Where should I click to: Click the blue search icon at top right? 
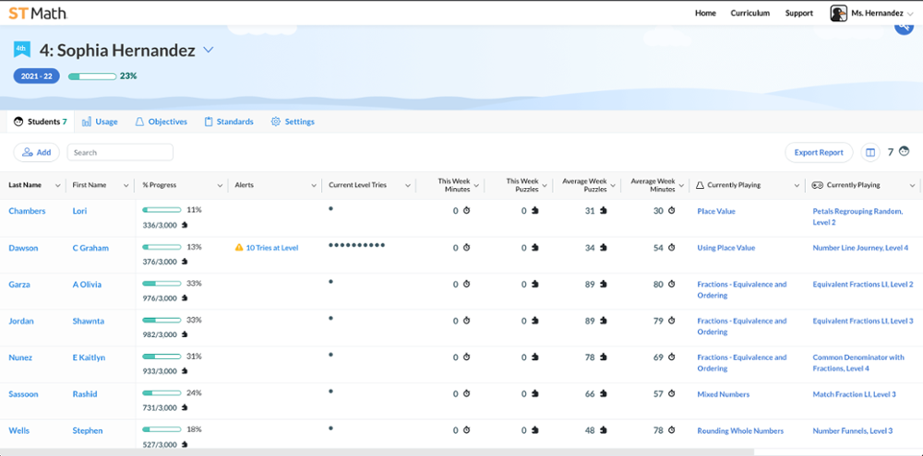tap(904, 27)
